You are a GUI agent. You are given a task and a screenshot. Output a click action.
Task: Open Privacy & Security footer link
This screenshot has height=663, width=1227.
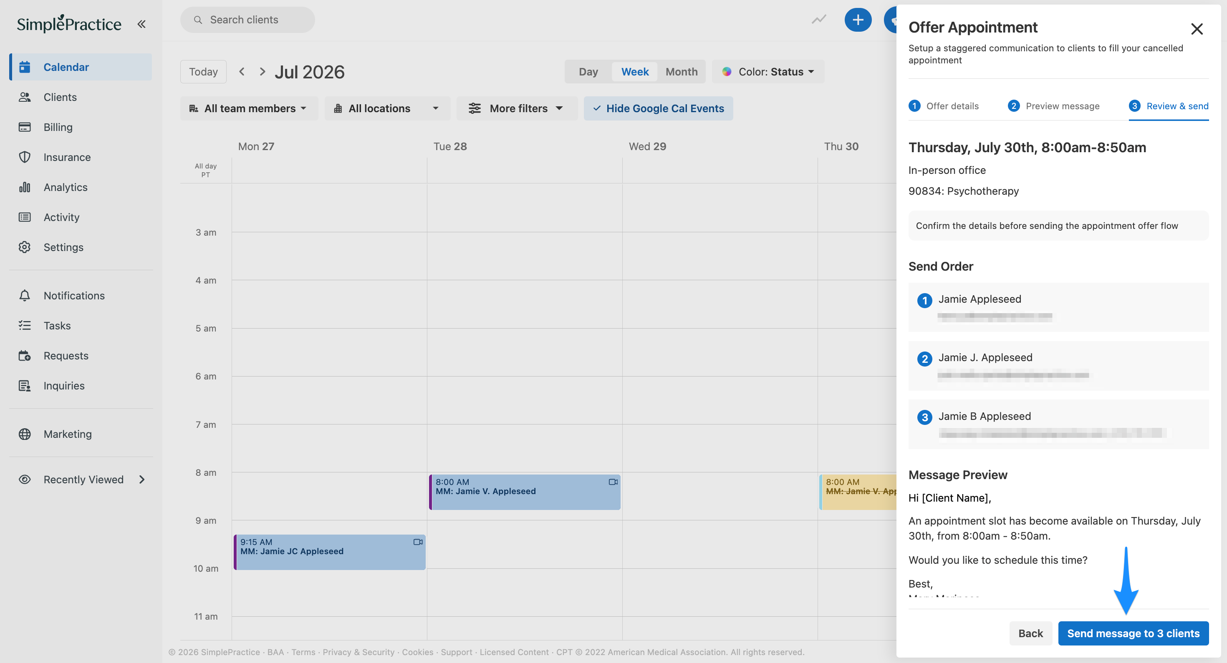[358, 652]
